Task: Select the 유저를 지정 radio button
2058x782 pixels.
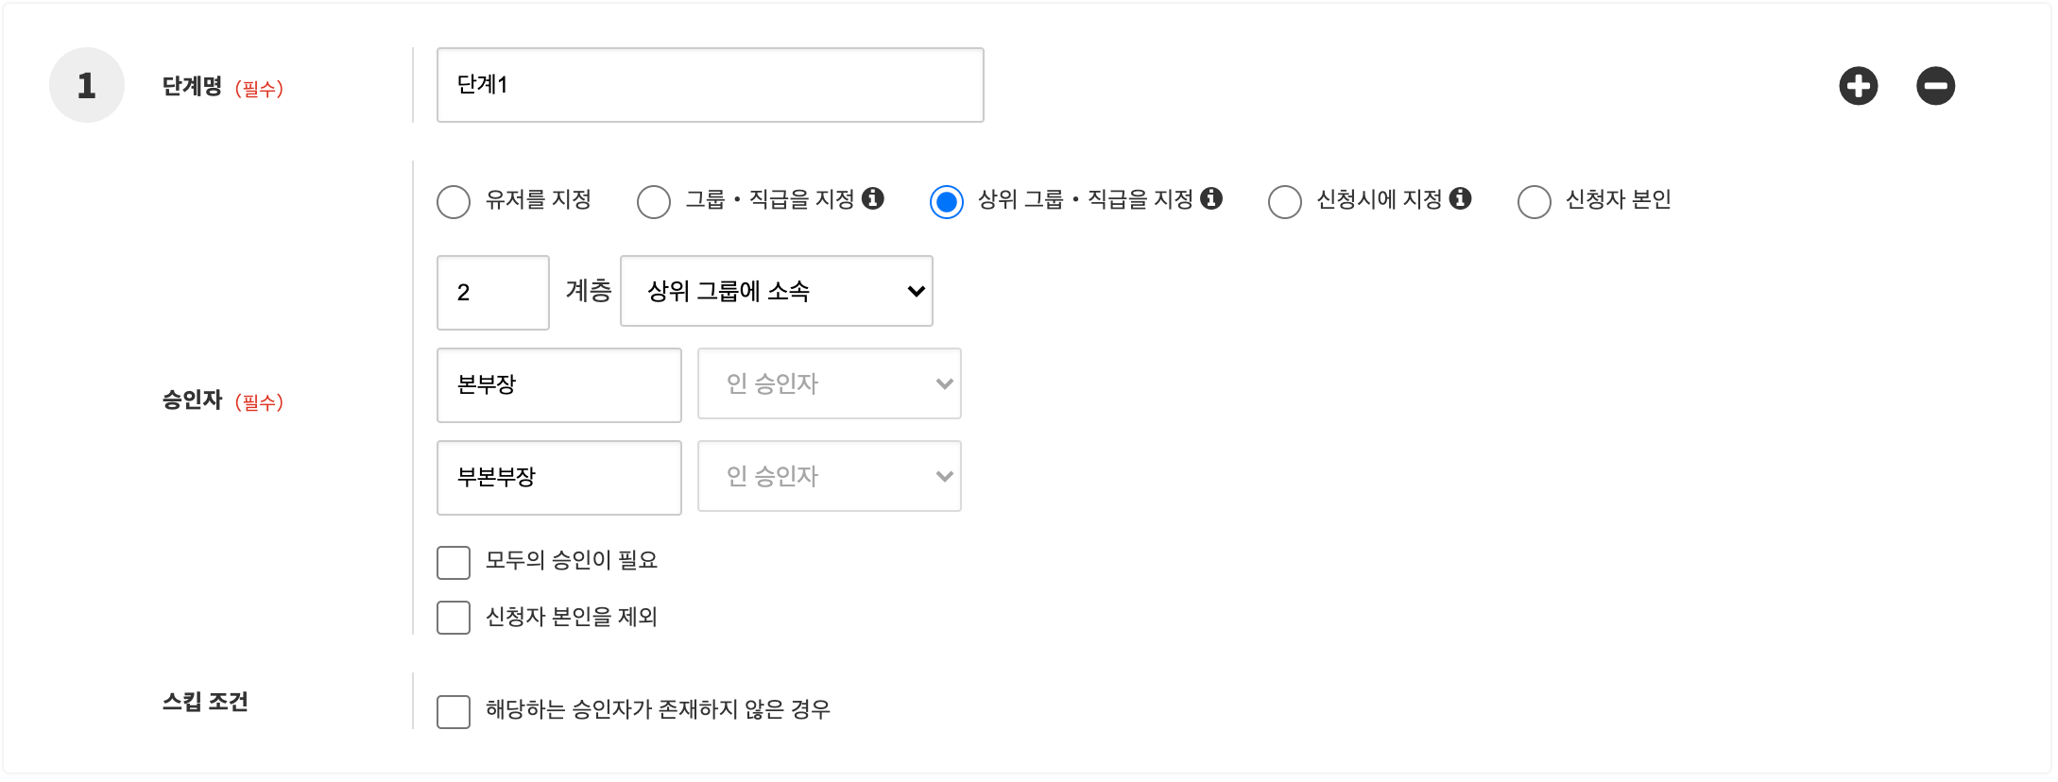Action: point(454,201)
